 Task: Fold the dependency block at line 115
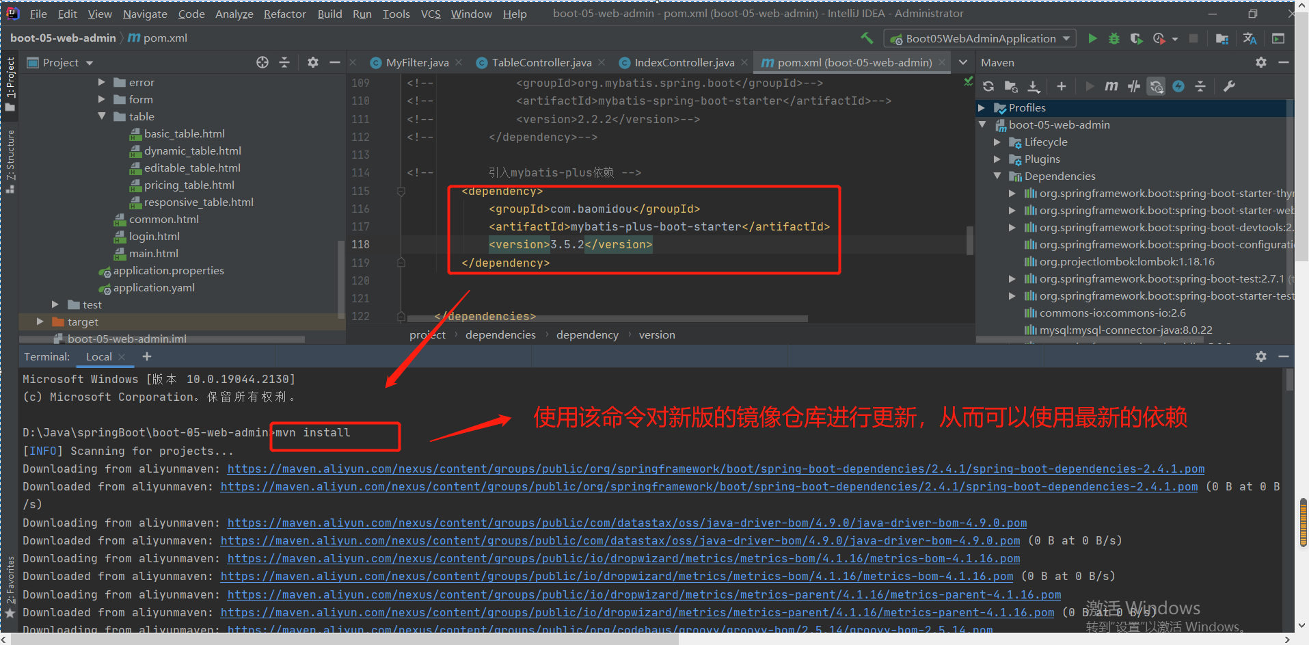tap(401, 192)
